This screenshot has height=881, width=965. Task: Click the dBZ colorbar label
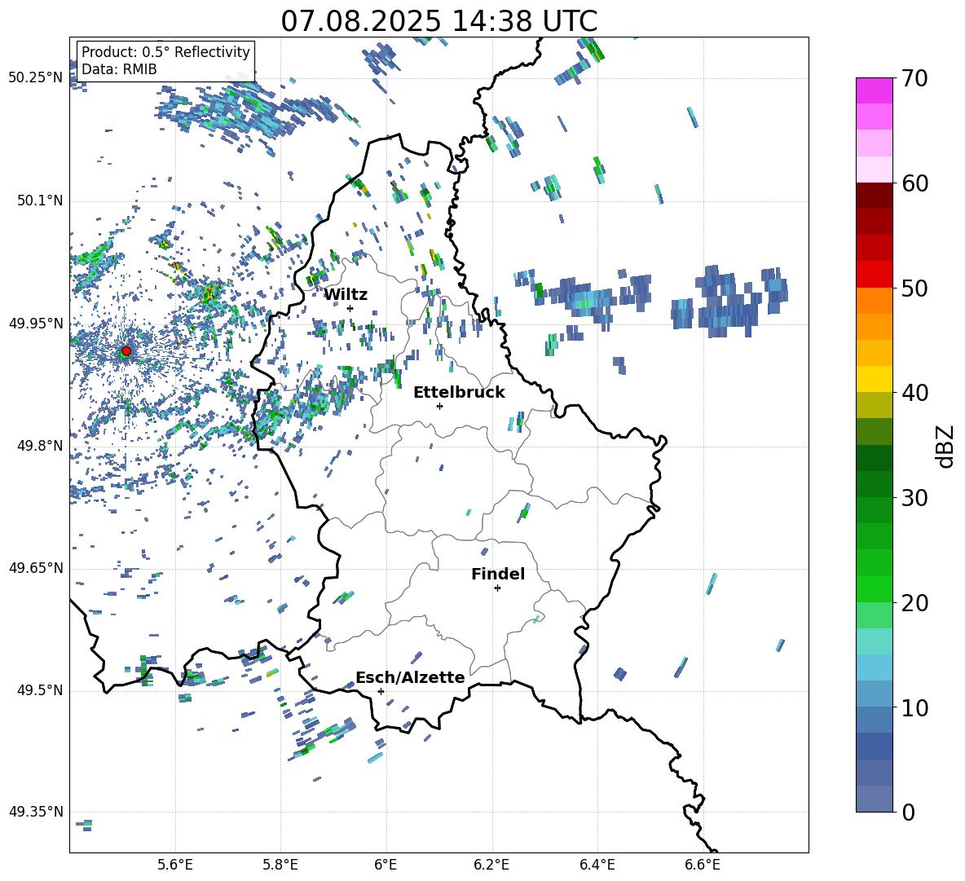[x=946, y=446]
